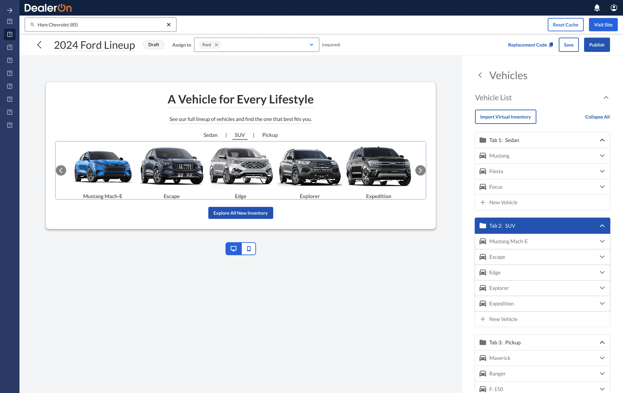Go back from the Vehicles panel
This screenshot has height=393, width=623.
(x=480, y=75)
